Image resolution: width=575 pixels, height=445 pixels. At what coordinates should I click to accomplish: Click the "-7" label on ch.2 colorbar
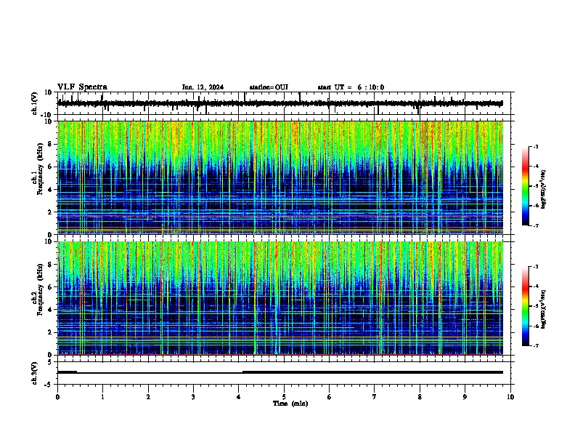(535, 345)
